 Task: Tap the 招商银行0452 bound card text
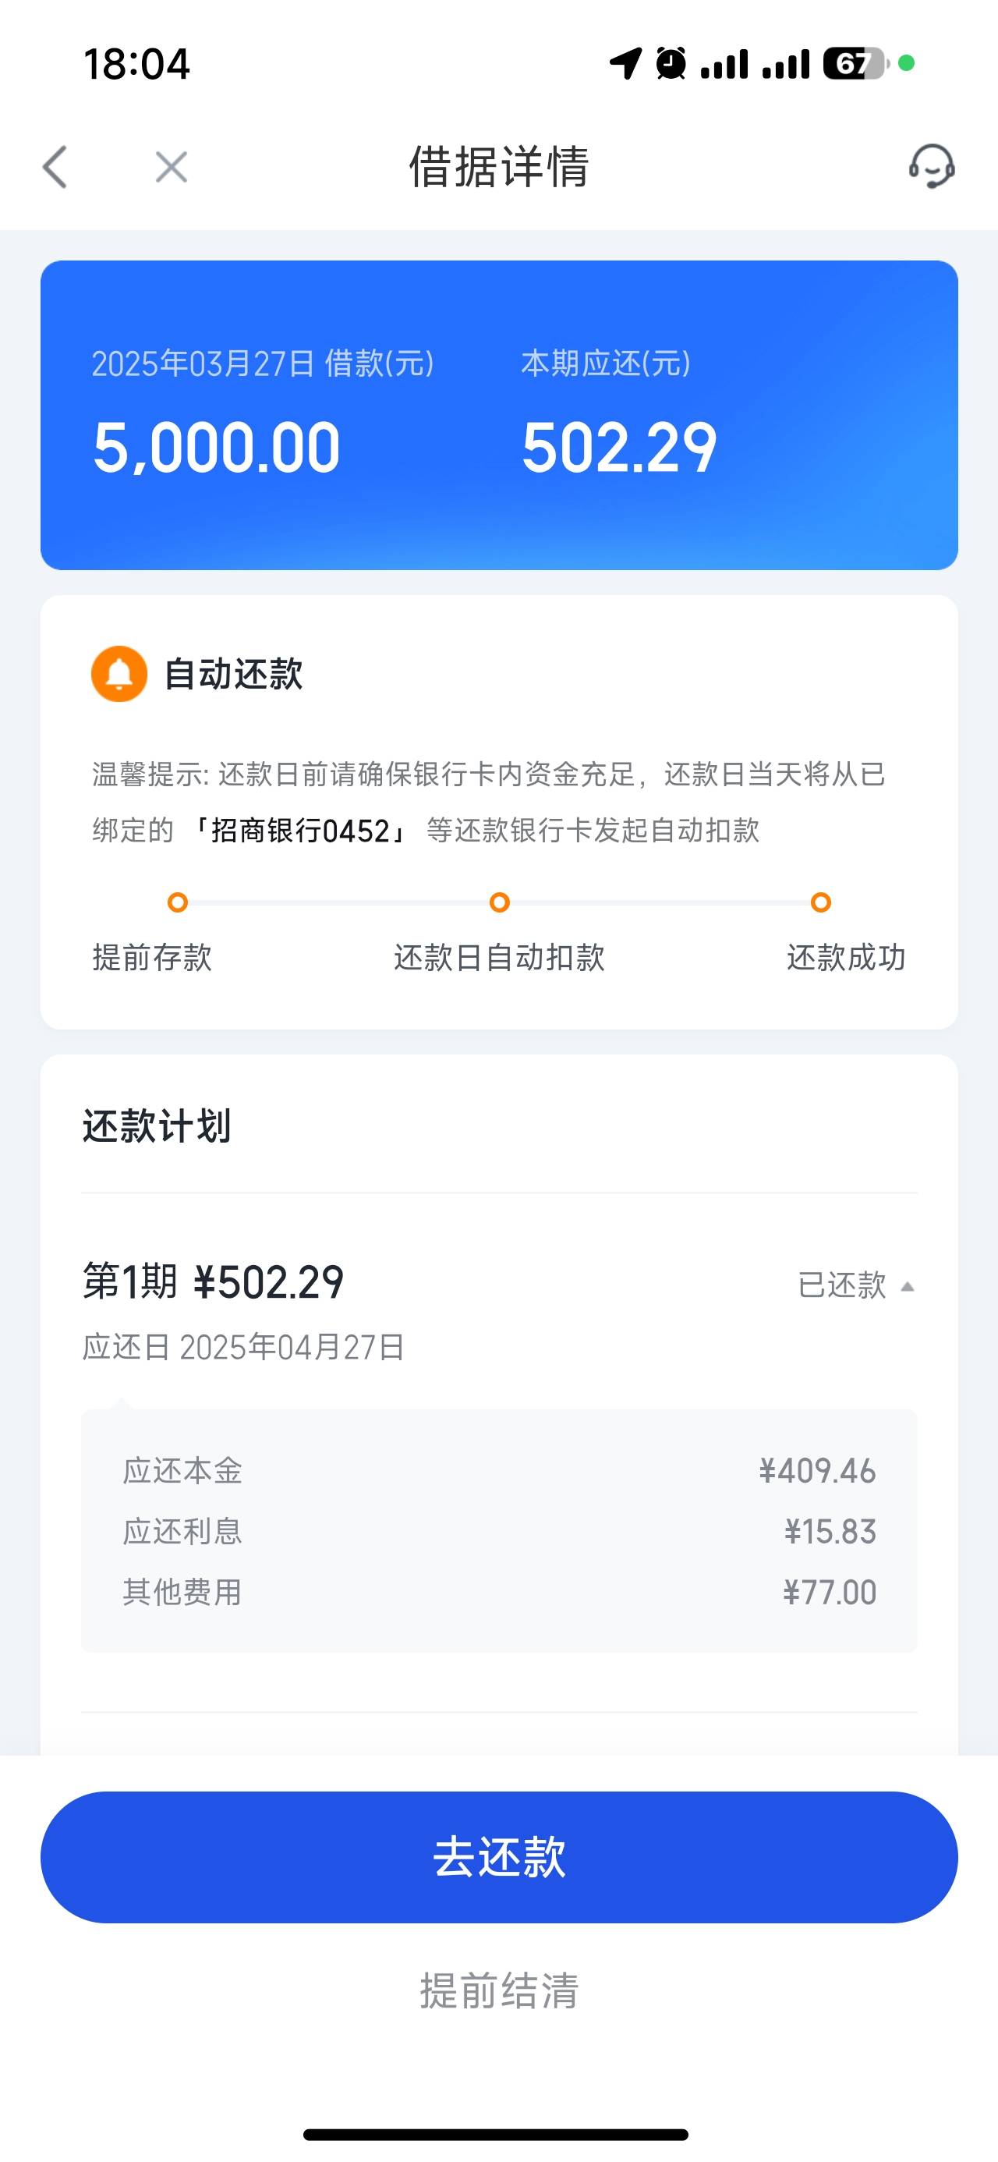[x=300, y=831]
